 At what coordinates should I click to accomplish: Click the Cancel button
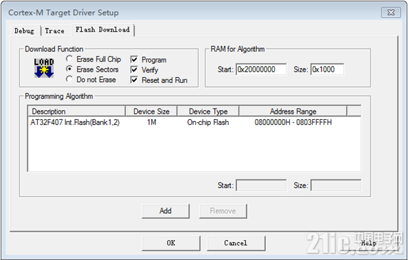pos(236,243)
